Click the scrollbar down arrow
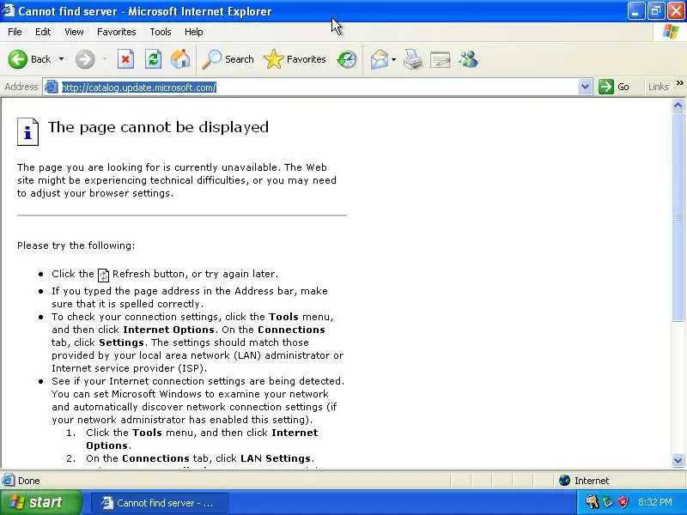Image resolution: width=687 pixels, height=515 pixels. click(x=678, y=460)
